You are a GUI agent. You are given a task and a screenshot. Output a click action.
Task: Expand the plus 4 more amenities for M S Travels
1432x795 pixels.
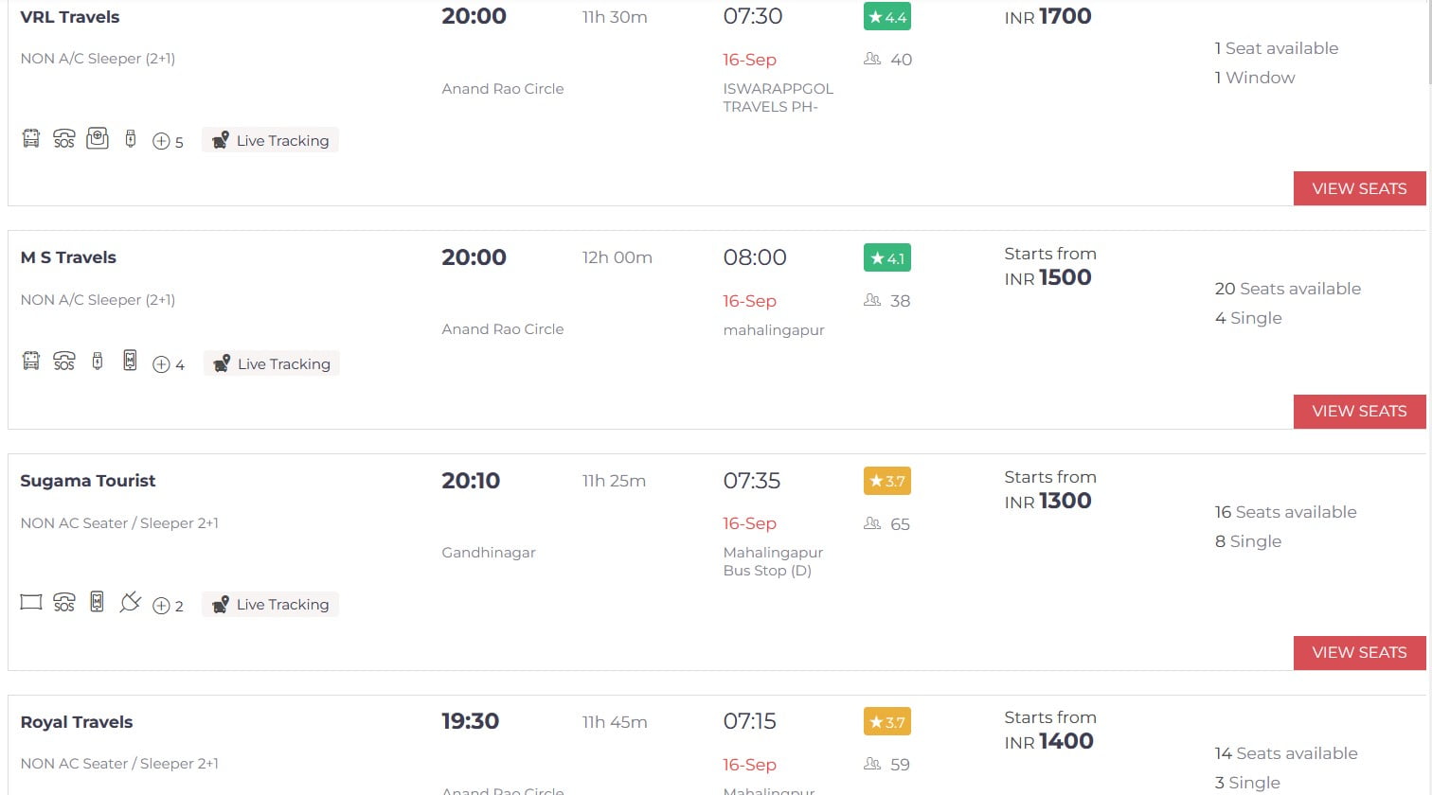(x=169, y=364)
